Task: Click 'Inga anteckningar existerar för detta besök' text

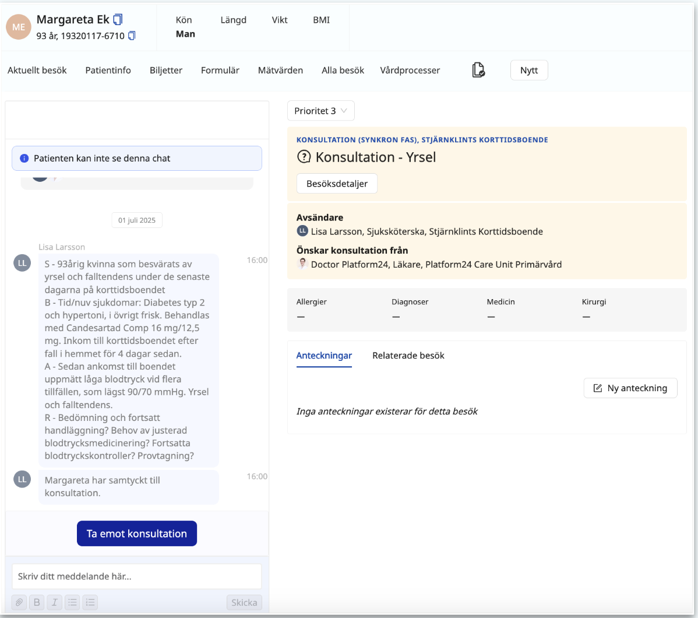Action: tap(387, 411)
